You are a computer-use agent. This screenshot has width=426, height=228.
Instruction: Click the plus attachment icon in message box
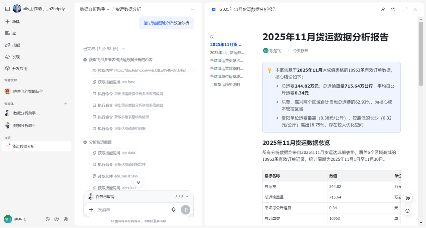click(91, 210)
